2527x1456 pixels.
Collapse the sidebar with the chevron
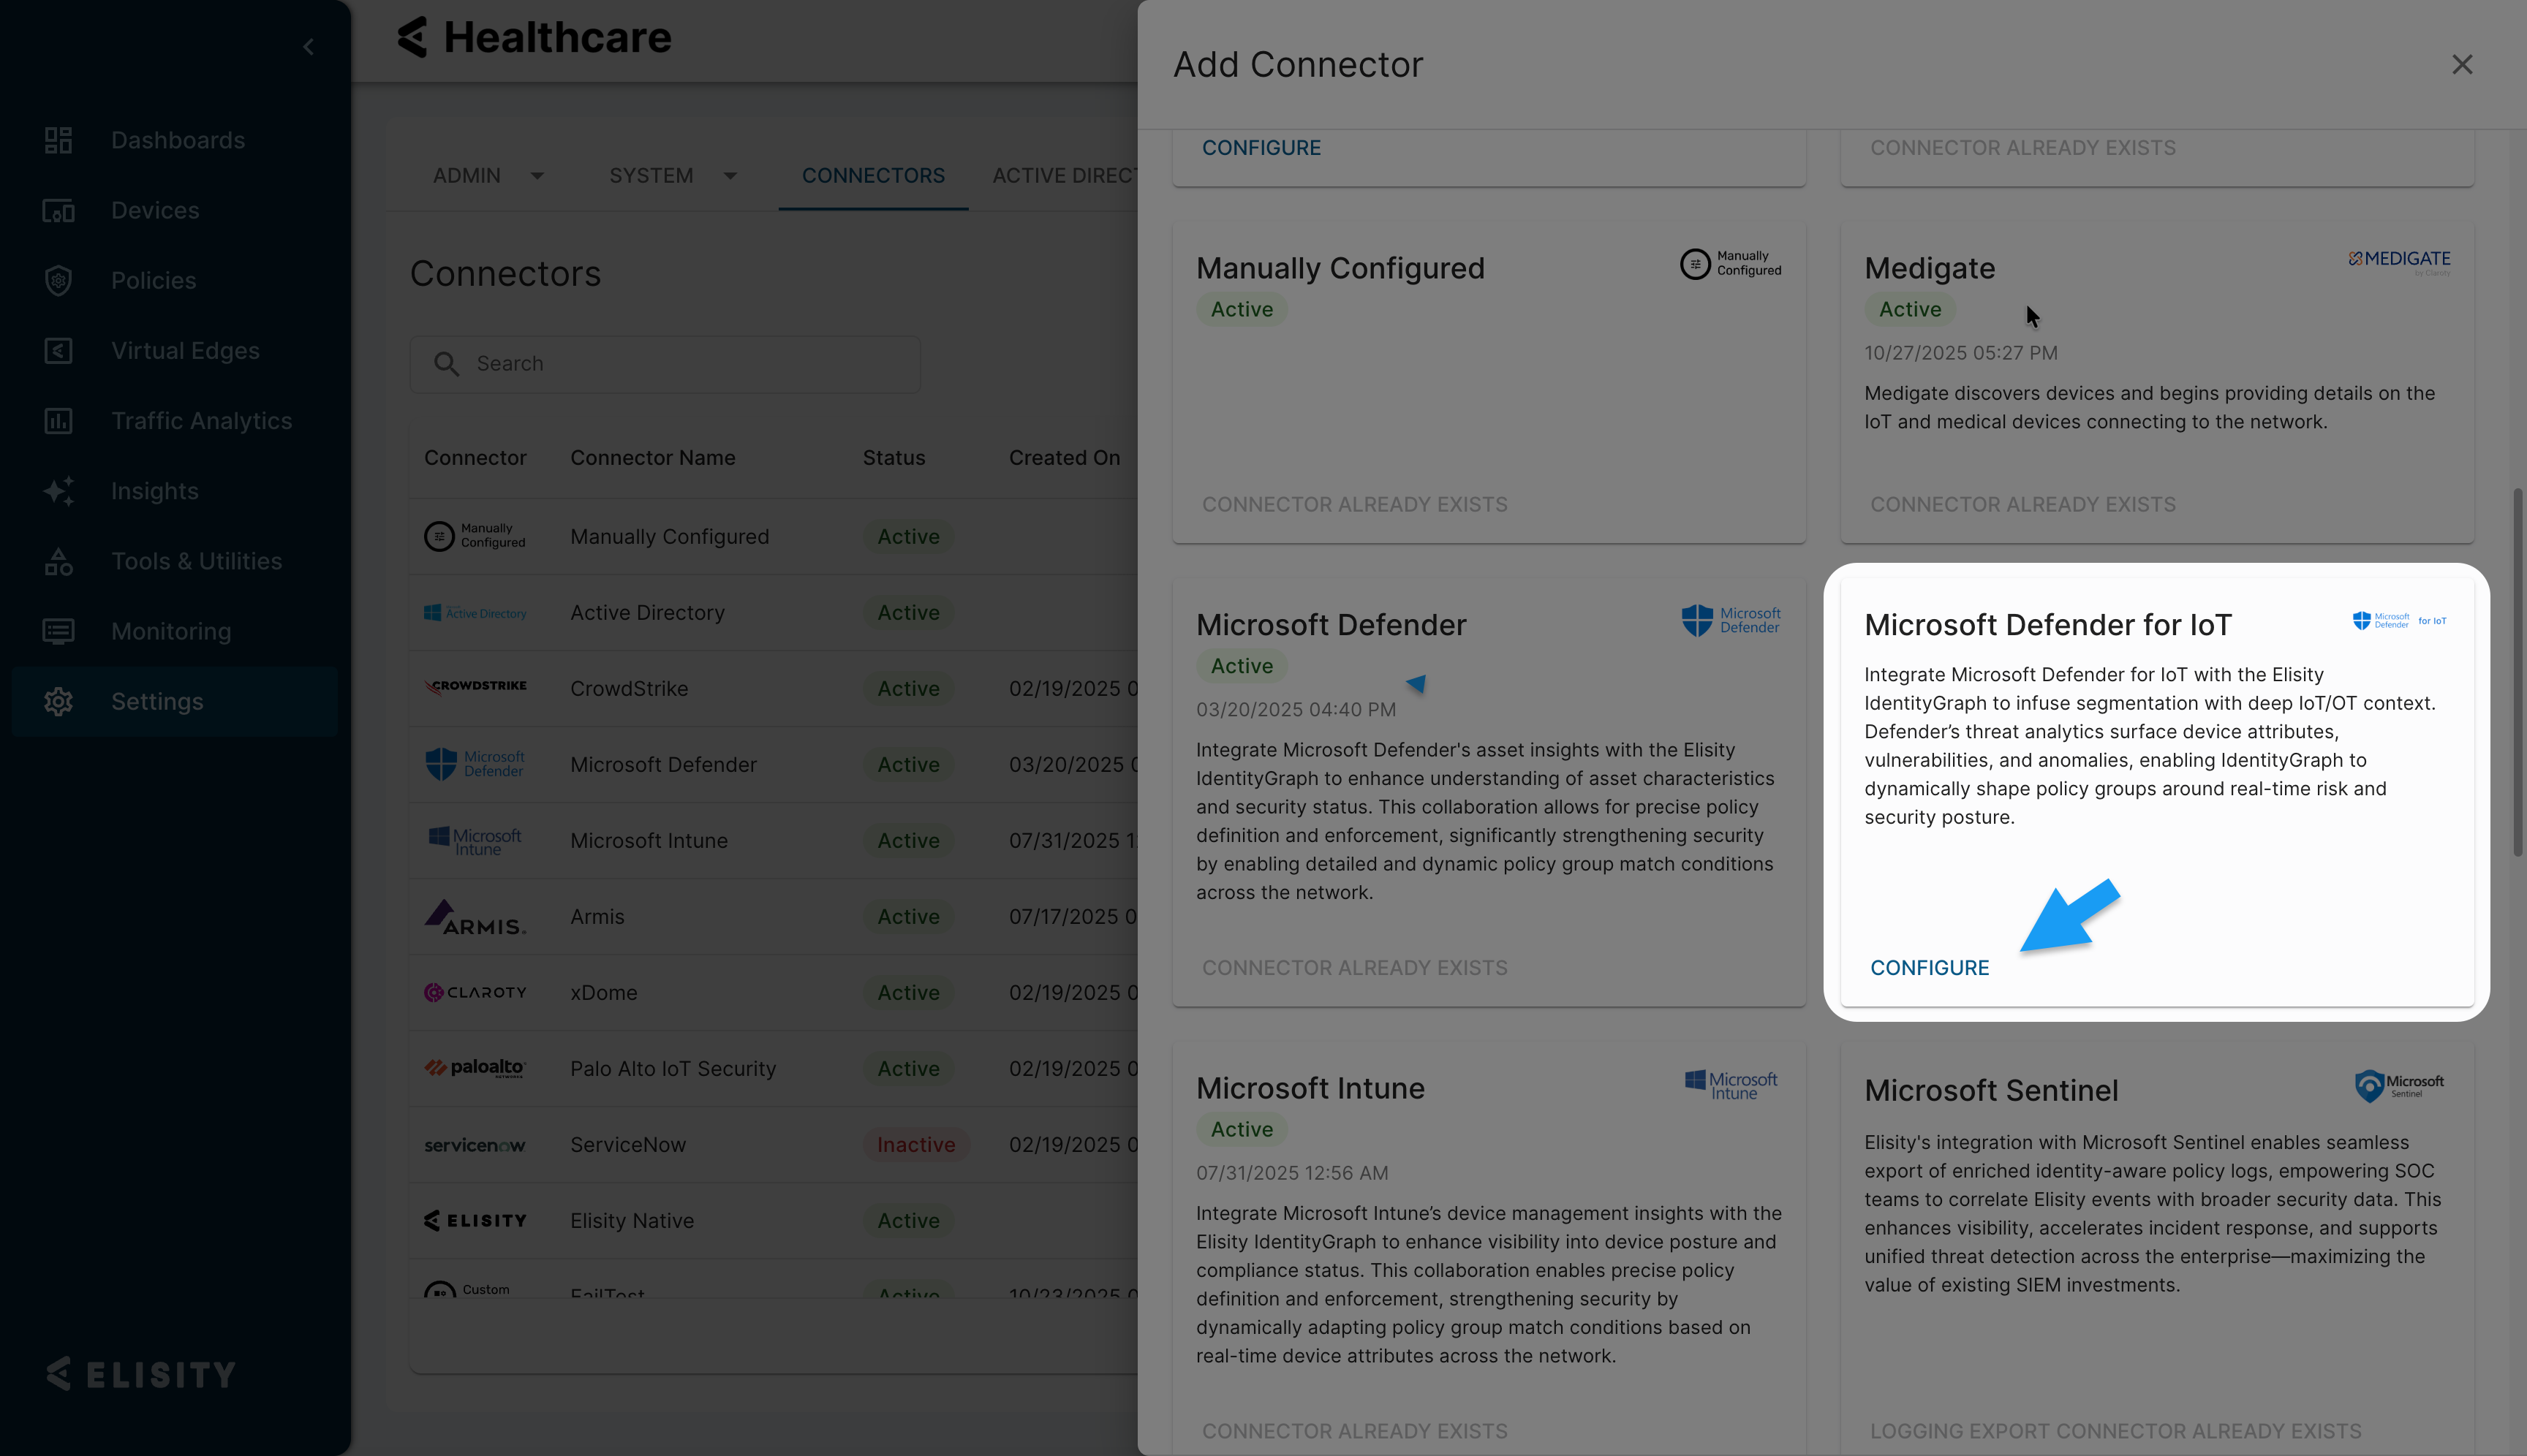pos(308,47)
